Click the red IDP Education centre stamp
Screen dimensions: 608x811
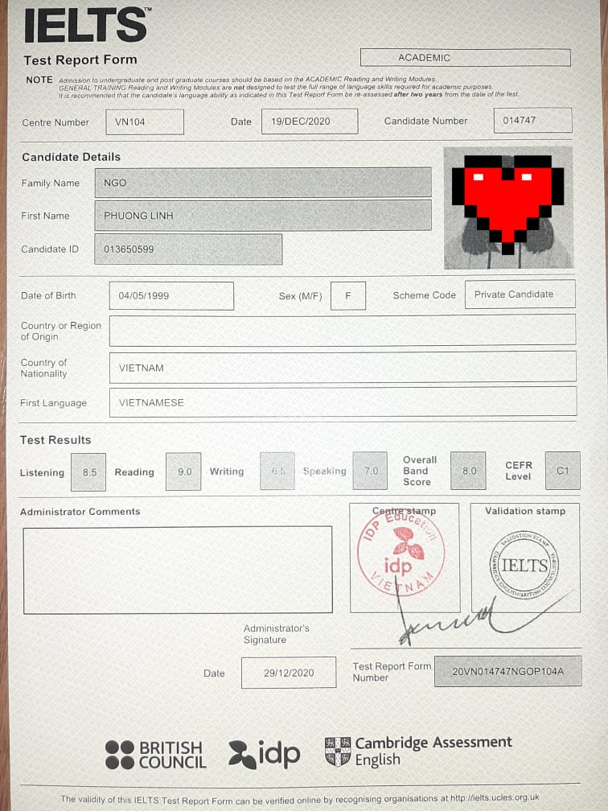401,553
